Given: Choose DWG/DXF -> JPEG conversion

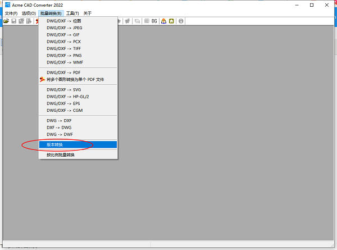Looking at the screenshot, I should (x=78, y=28).
